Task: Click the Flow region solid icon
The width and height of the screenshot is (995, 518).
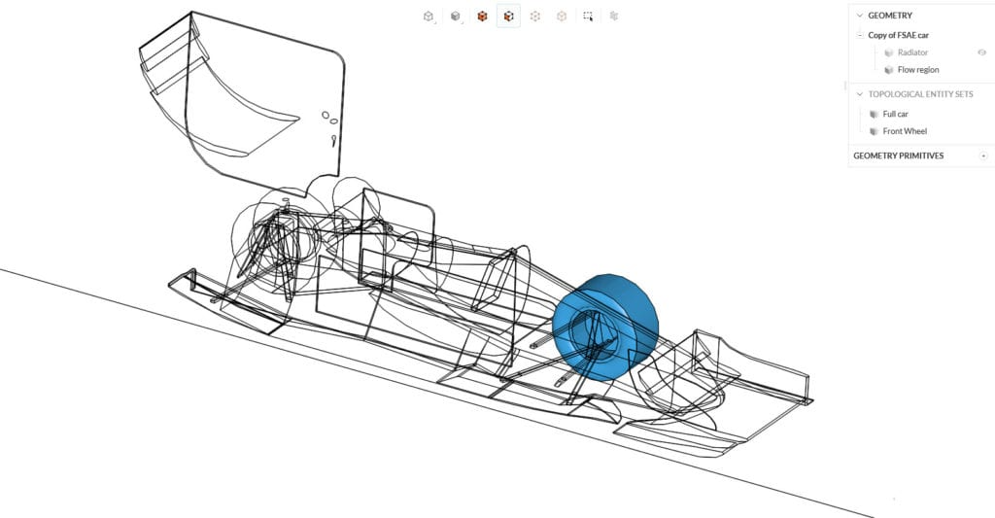Action: (x=888, y=70)
